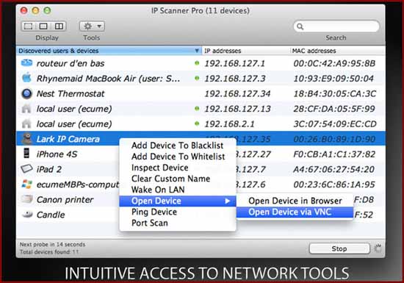Select the routeur d'en bas row
404x283 pixels.
click(x=201, y=63)
